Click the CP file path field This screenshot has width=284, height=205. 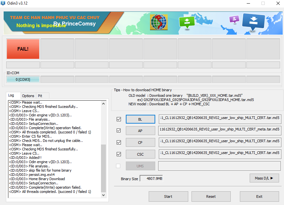(220, 142)
